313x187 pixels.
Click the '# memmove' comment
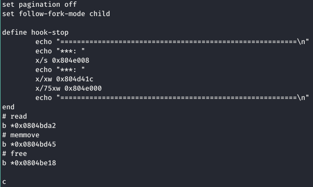click(21, 135)
